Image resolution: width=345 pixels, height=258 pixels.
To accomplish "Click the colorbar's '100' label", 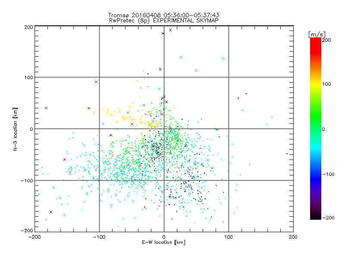I will point(326,84).
